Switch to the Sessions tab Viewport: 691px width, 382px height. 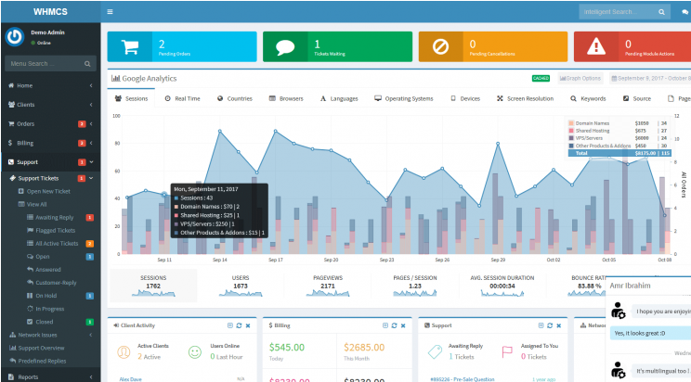click(131, 98)
